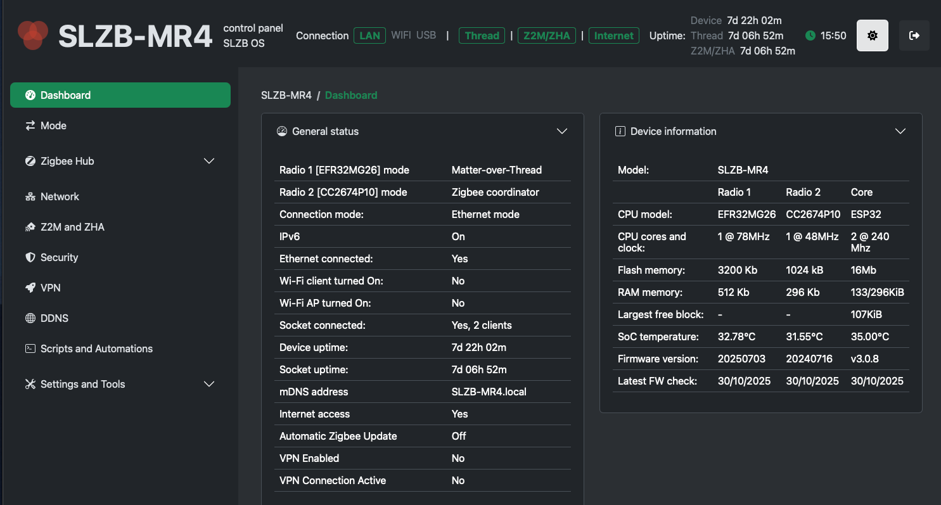Click the logout arrow icon
941x505 pixels.
[x=914, y=35]
